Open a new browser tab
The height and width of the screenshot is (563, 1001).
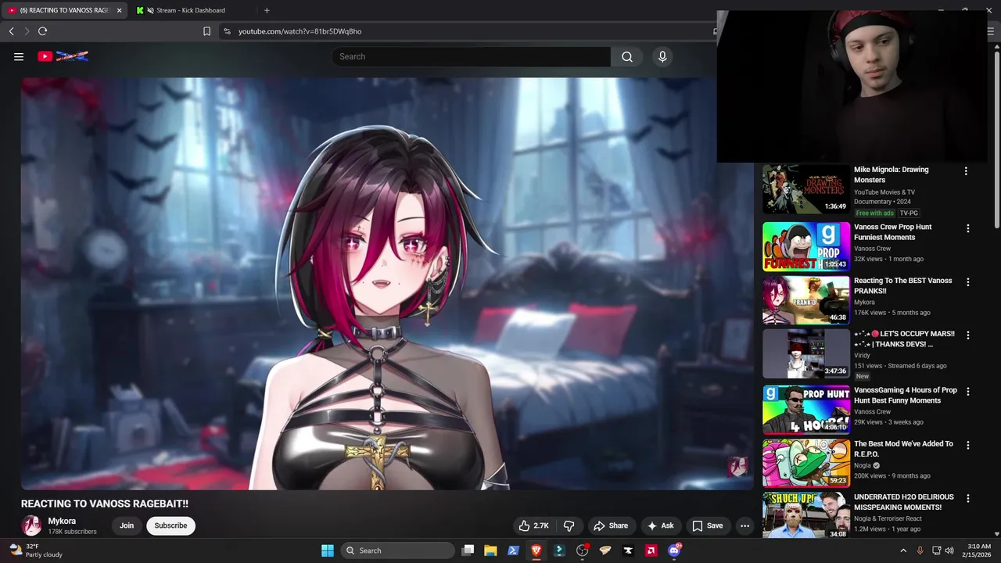pos(267,10)
